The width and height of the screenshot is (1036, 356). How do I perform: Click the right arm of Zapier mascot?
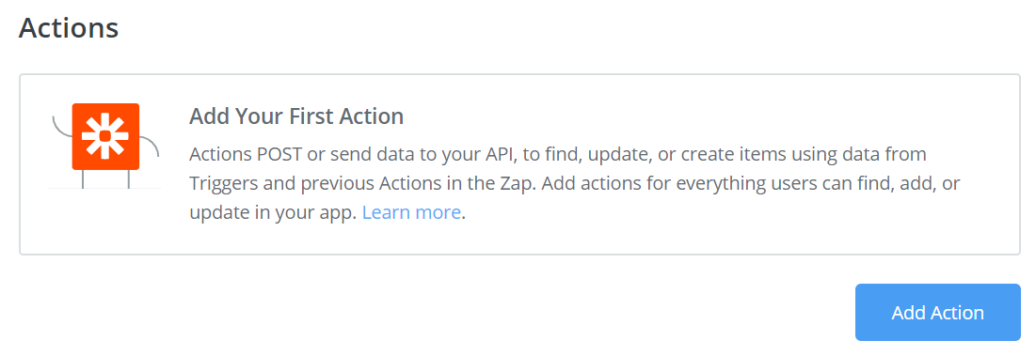tap(150, 146)
